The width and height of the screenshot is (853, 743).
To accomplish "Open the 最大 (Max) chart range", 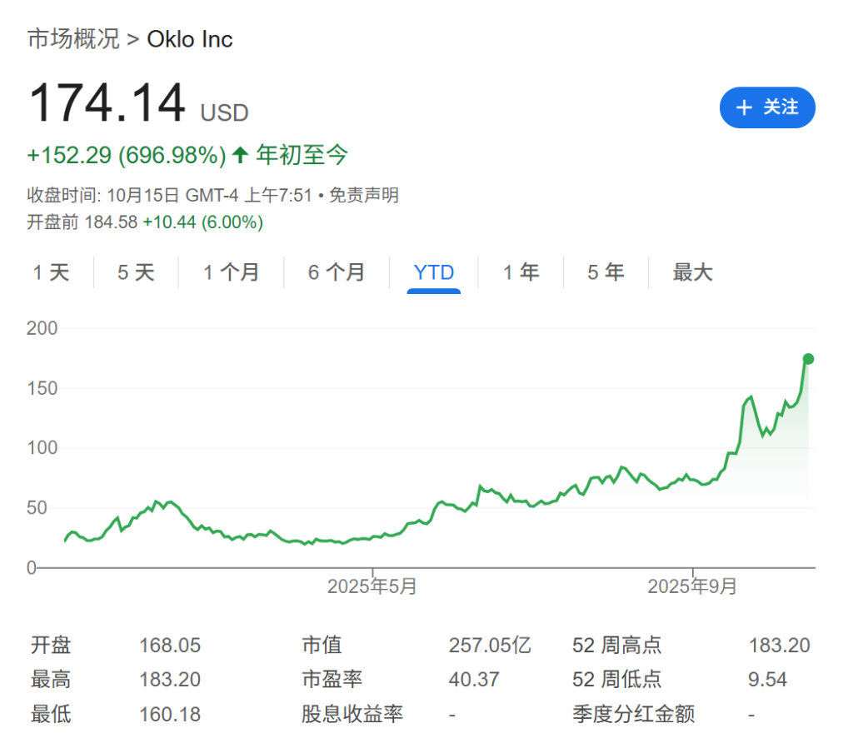I will [x=693, y=272].
